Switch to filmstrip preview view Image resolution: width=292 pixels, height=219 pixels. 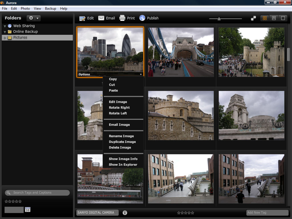tap(274, 18)
